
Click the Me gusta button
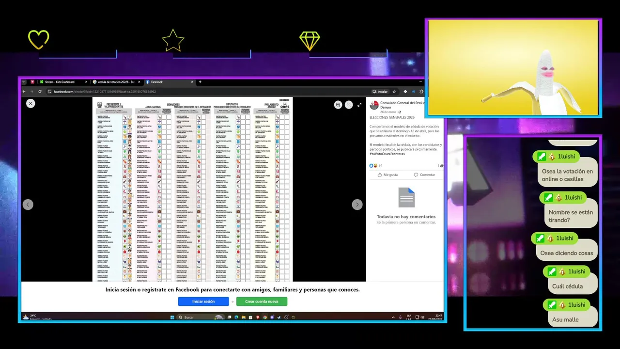(x=387, y=174)
